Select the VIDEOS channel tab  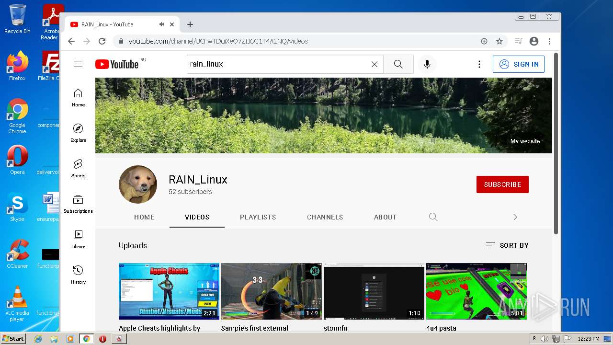point(197,217)
